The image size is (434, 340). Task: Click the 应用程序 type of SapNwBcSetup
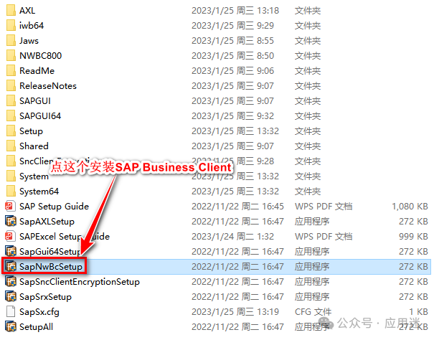(312, 266)
